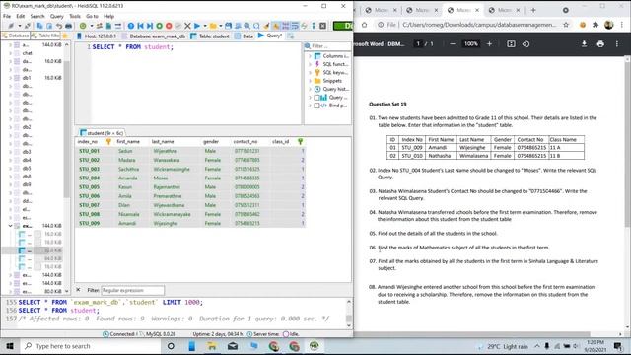Open the Help menu in HeidiSQL
The width and height of the screenshot is (631, 355).
(109, 16)
